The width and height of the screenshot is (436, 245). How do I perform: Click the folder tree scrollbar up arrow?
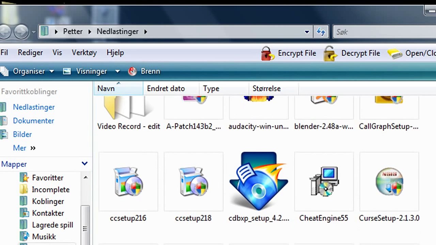85,178
